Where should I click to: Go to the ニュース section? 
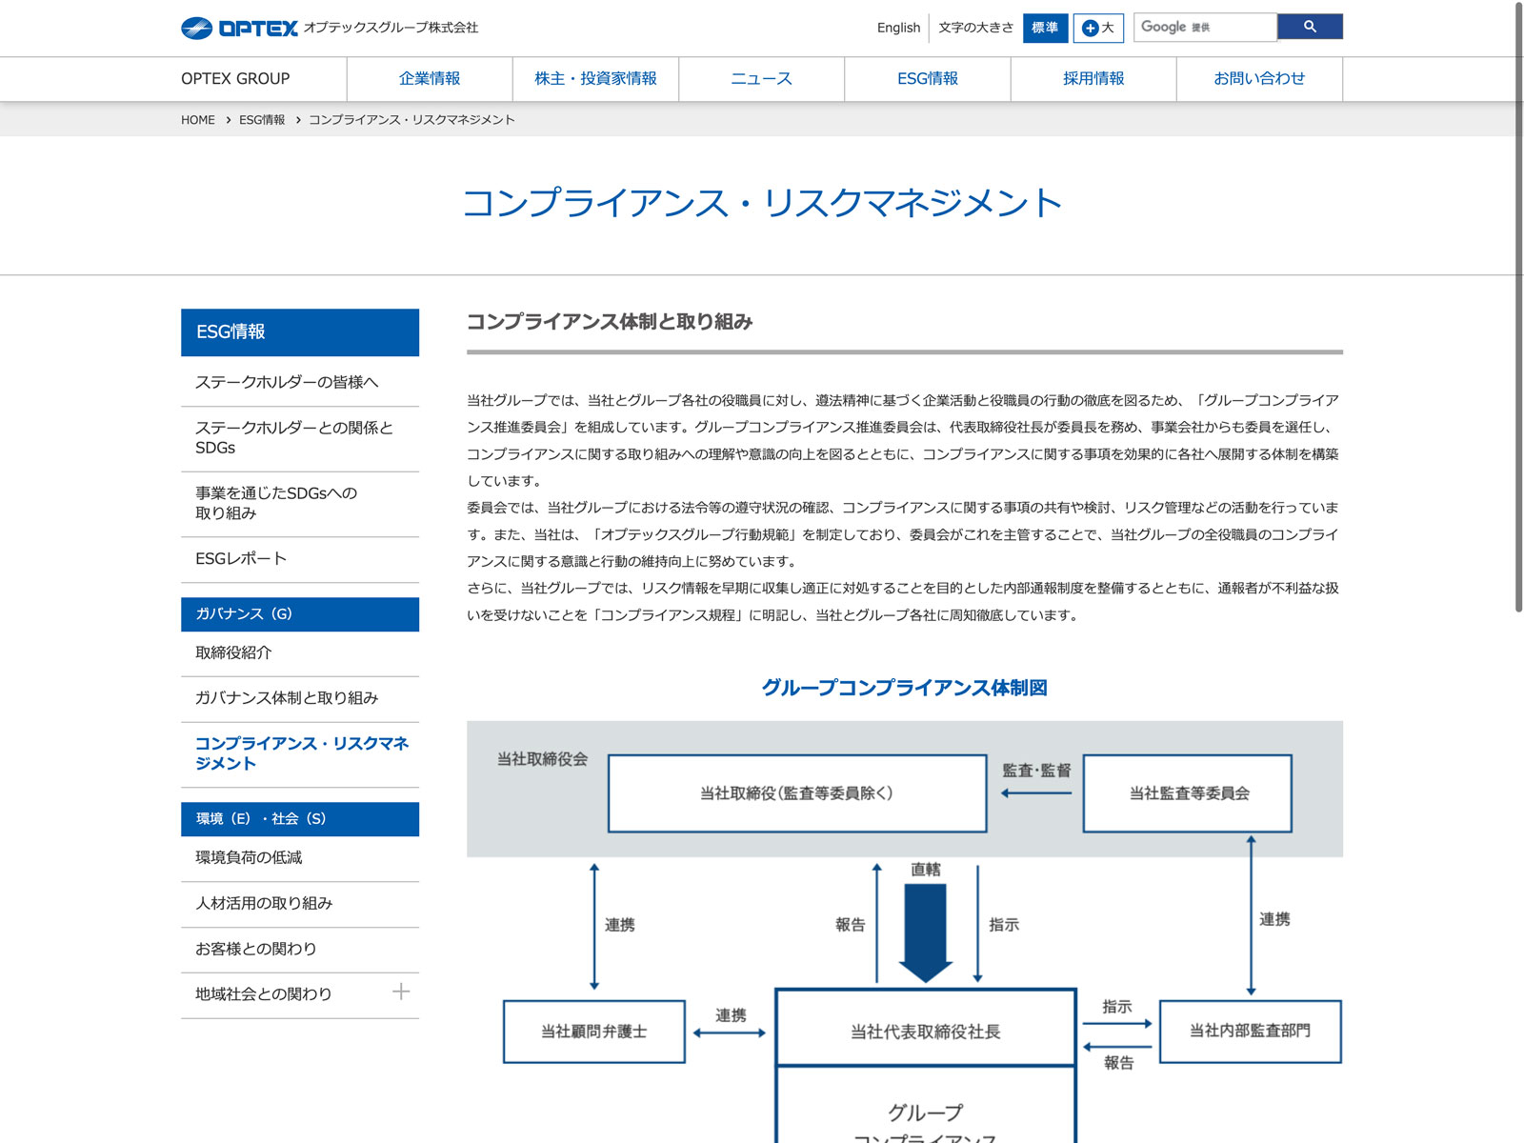point(761,79)
